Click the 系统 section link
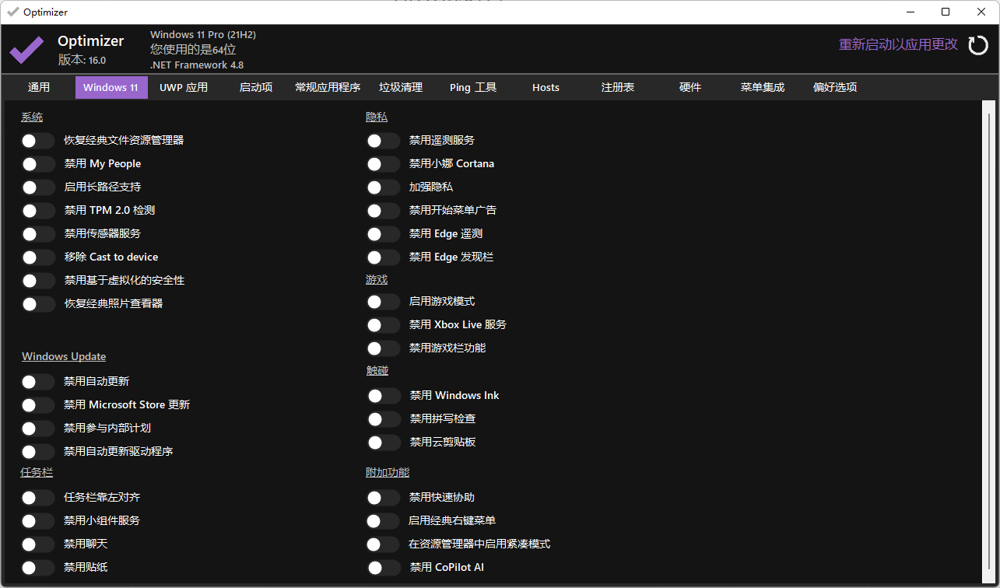The height and width of the screenshot is (588, 1000). pyautogui.click(x=32, y=117)
